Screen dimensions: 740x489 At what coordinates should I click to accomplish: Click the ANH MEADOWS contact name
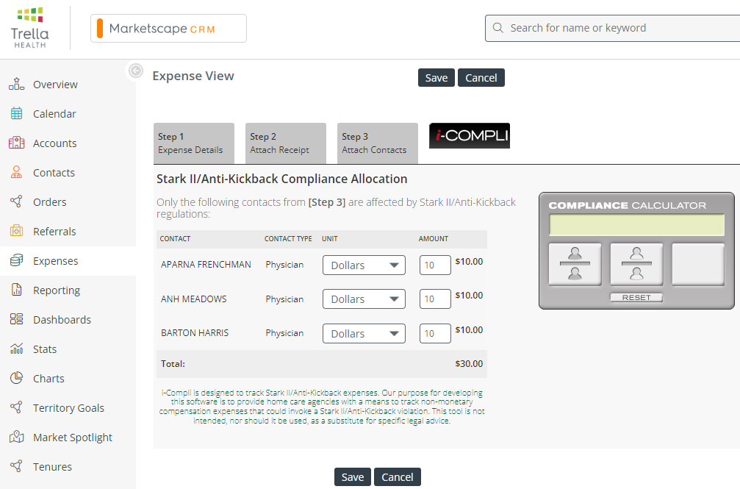pos(194,299)
